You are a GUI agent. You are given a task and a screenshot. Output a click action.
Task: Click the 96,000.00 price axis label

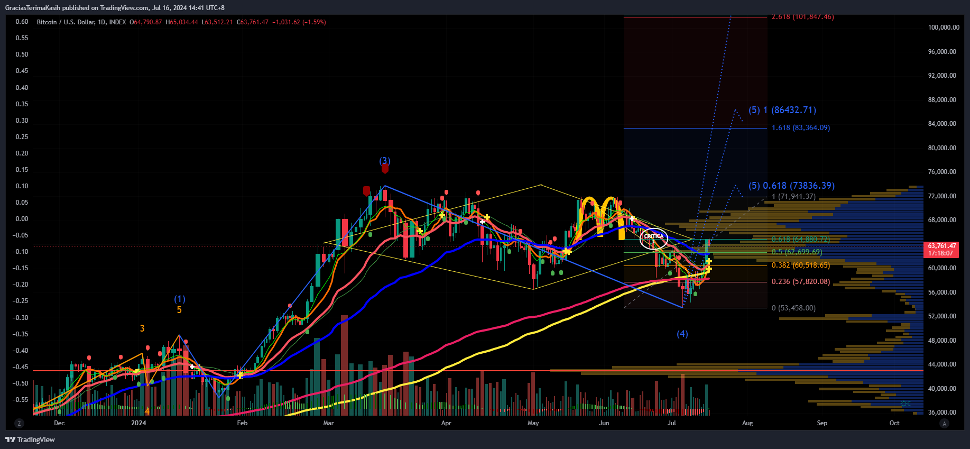942,52
